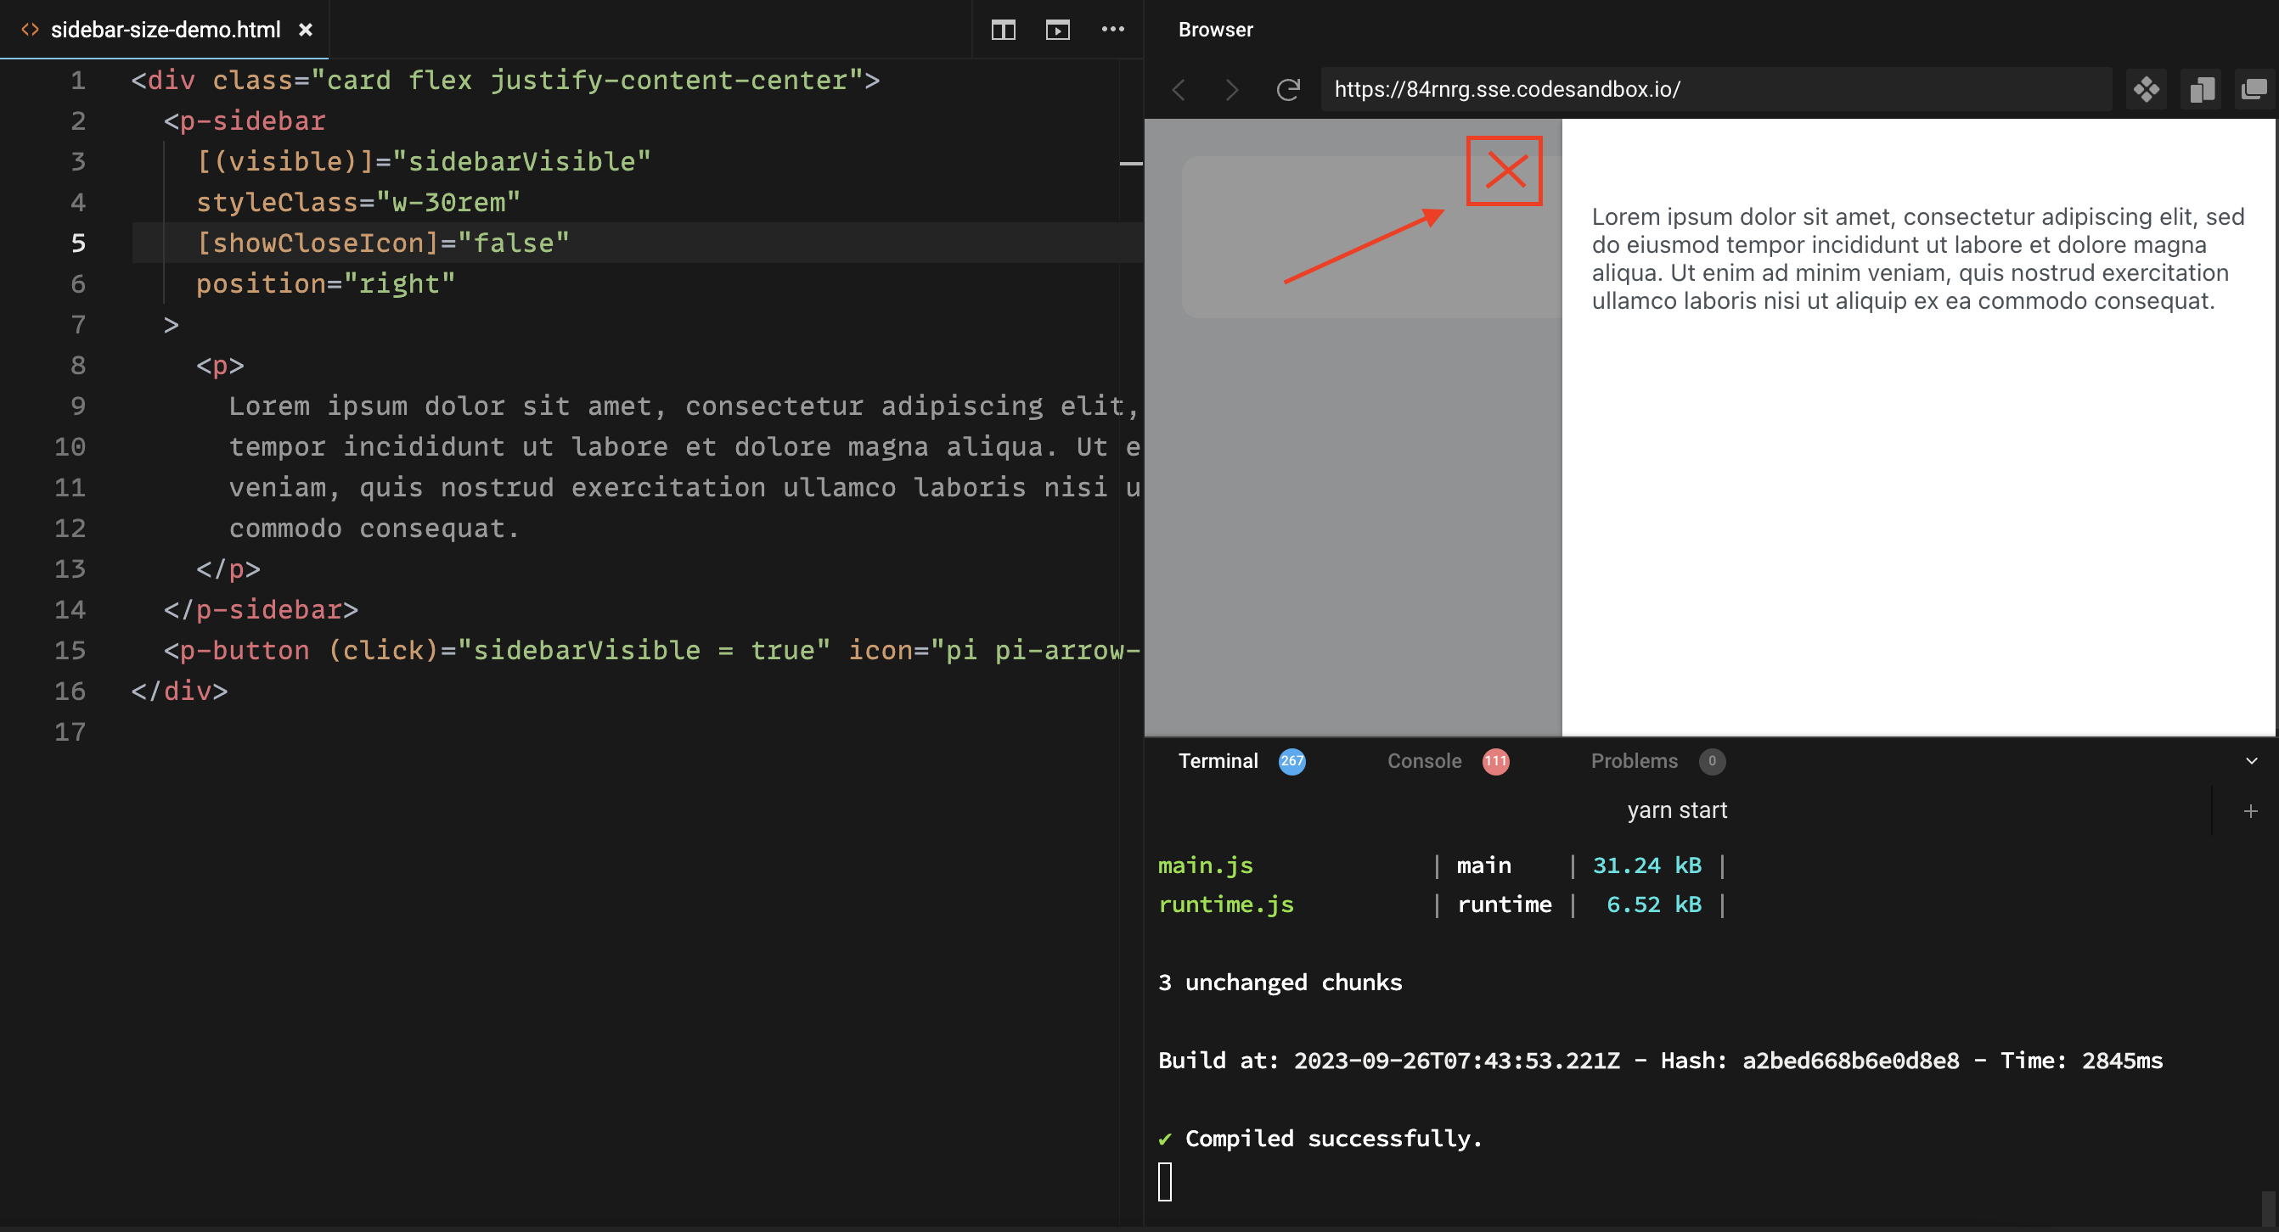This screenshot has height=1232, width=2279.
Task: Select the Terminal tab
Action: [1218, 761]
